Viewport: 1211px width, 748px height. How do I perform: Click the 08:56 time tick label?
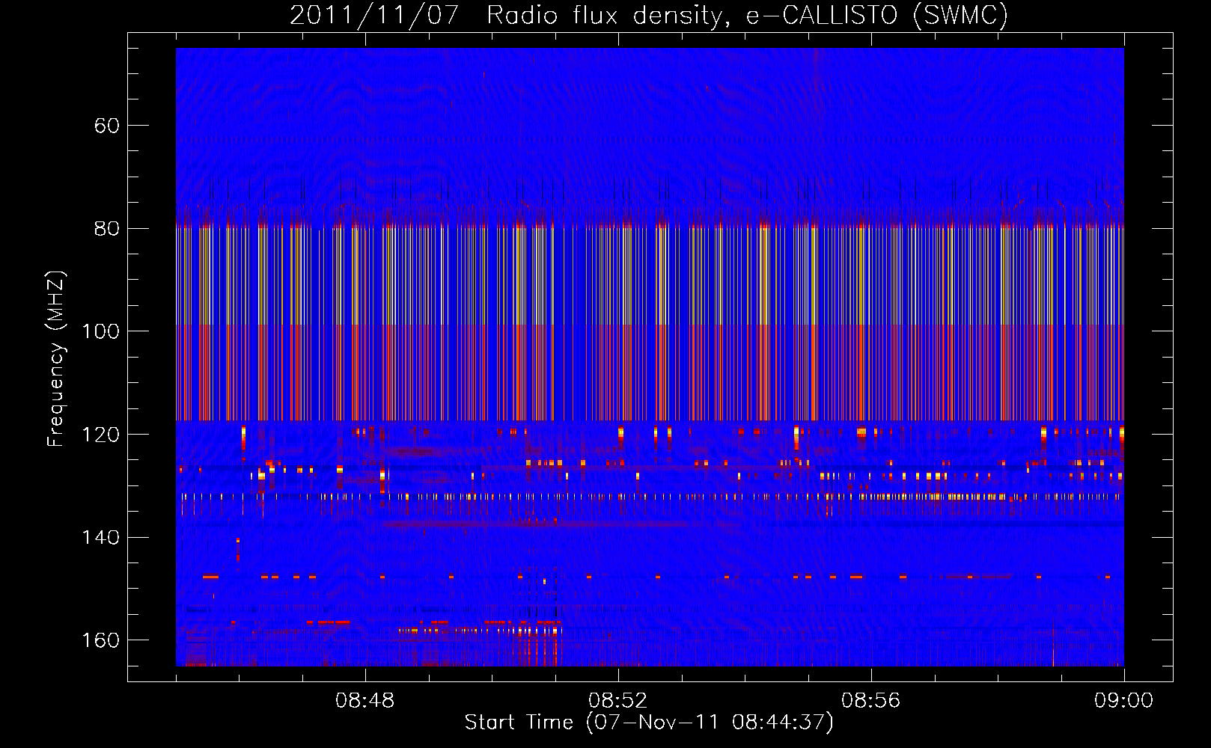871,701
